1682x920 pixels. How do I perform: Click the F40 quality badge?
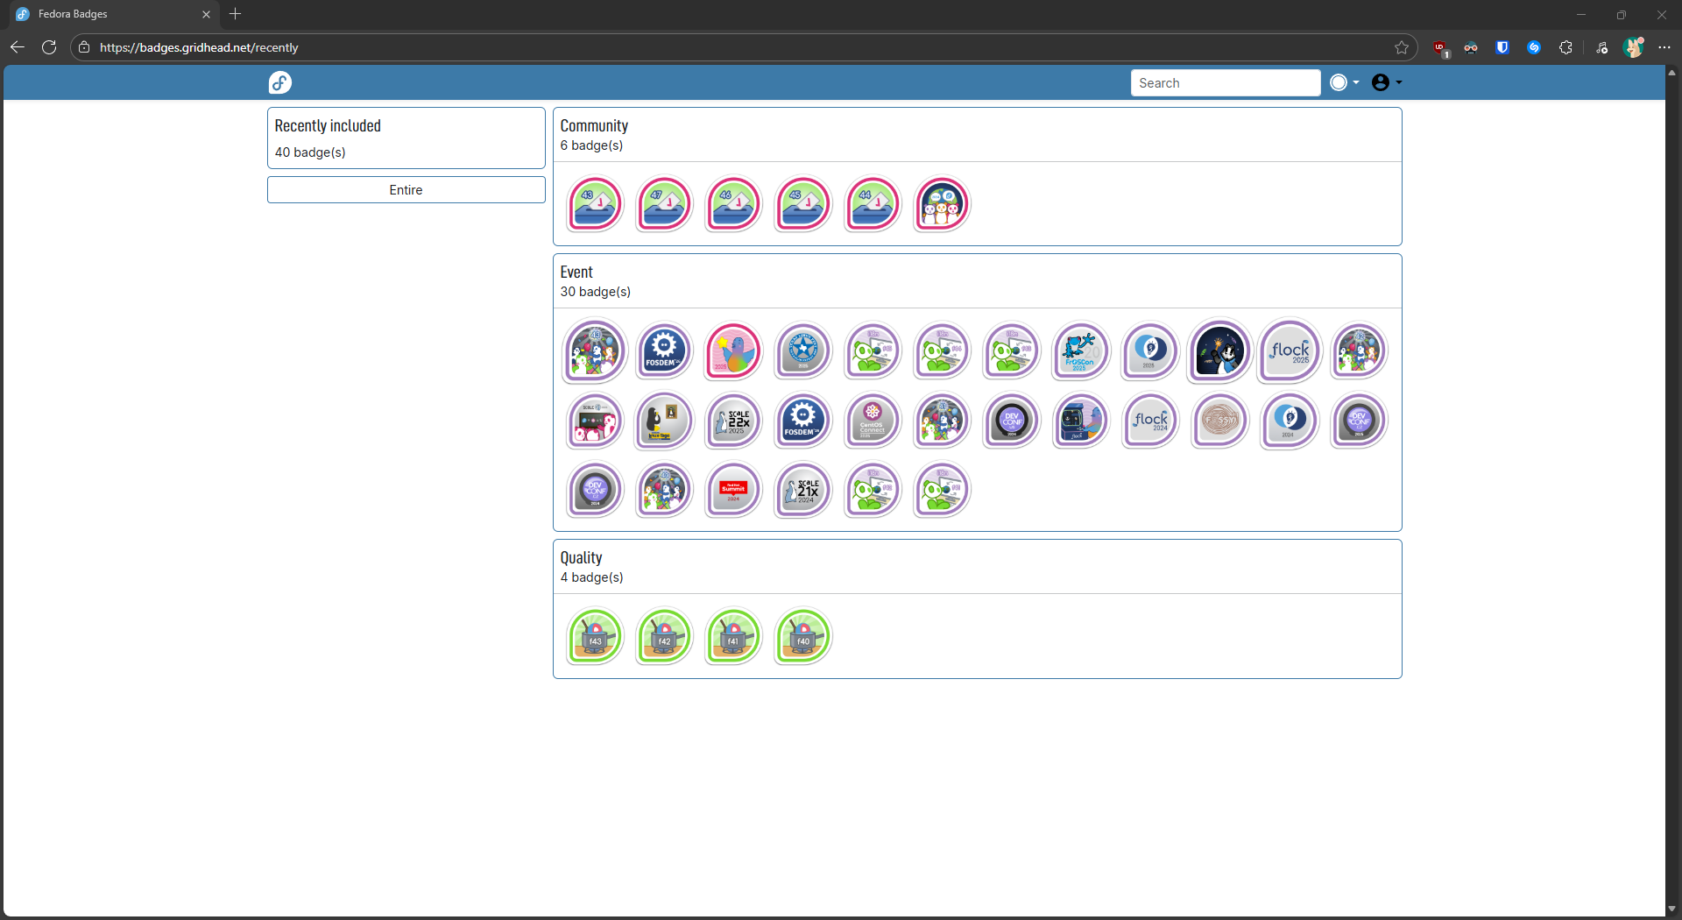(802, 636)
